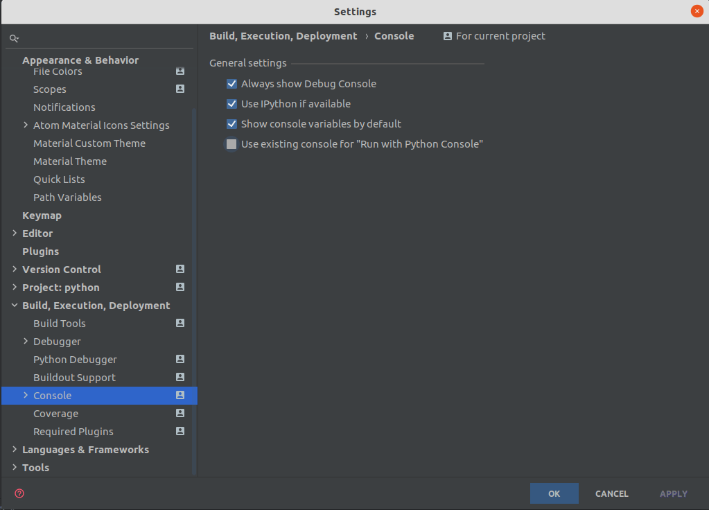Expand Languages & Frameworks section
The width and height of the screenshot is (709, 510).
(15, 450)
